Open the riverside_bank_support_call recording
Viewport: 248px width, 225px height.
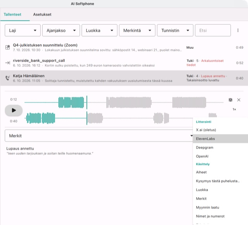124,63
